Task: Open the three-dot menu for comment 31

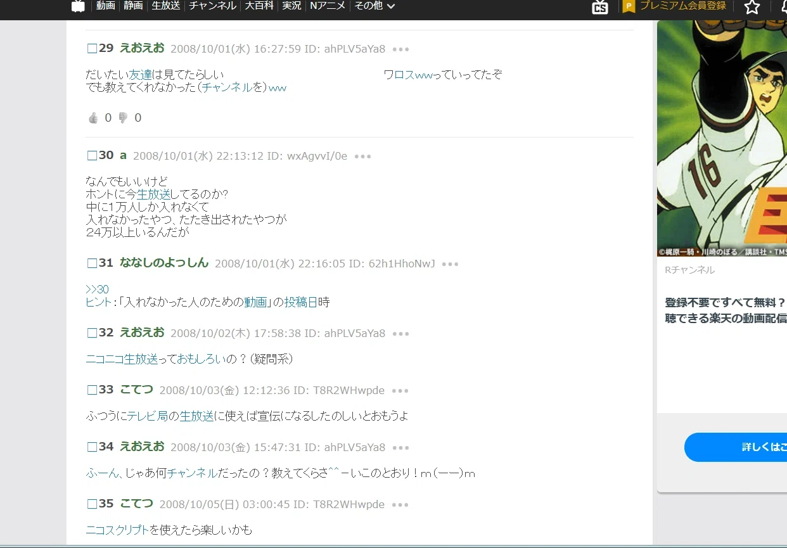Action: (x=450, y=264)
